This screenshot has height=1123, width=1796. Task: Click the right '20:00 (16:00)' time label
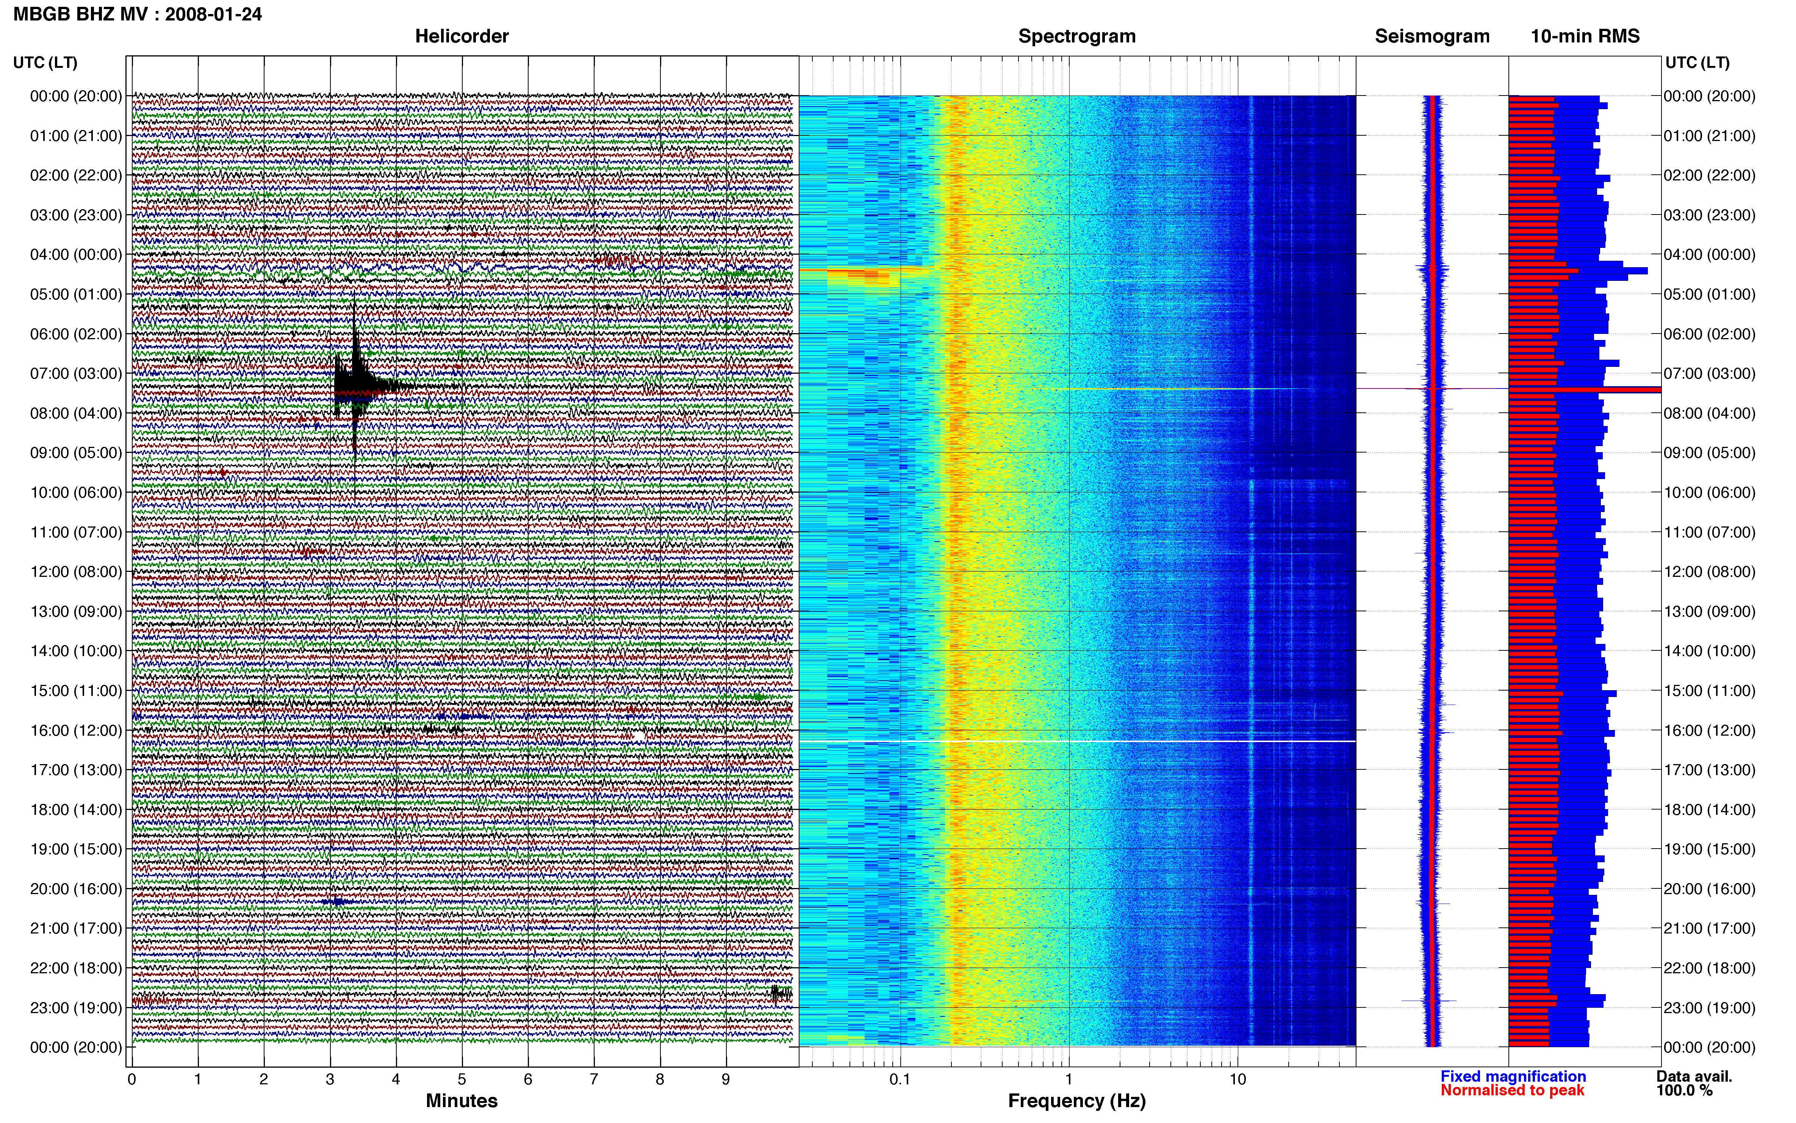(1709, 889)
